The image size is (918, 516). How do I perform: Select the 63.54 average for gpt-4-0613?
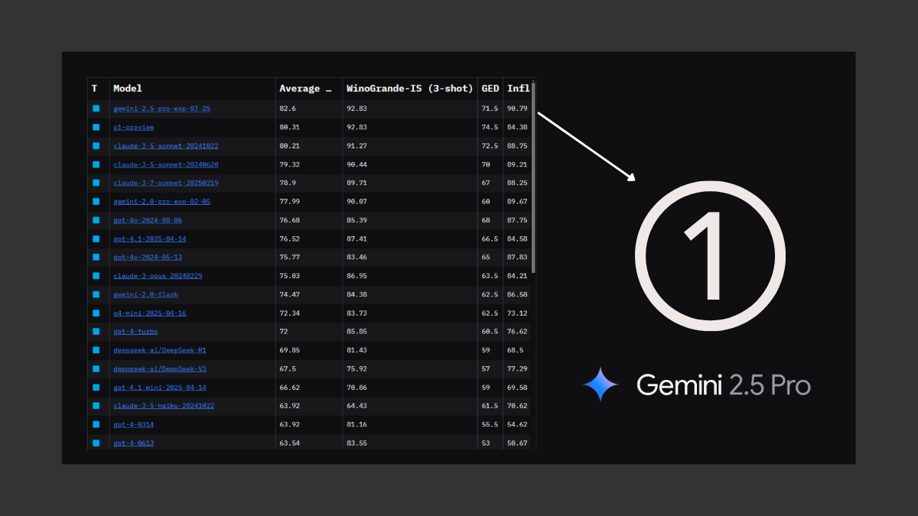coord(289,443)
